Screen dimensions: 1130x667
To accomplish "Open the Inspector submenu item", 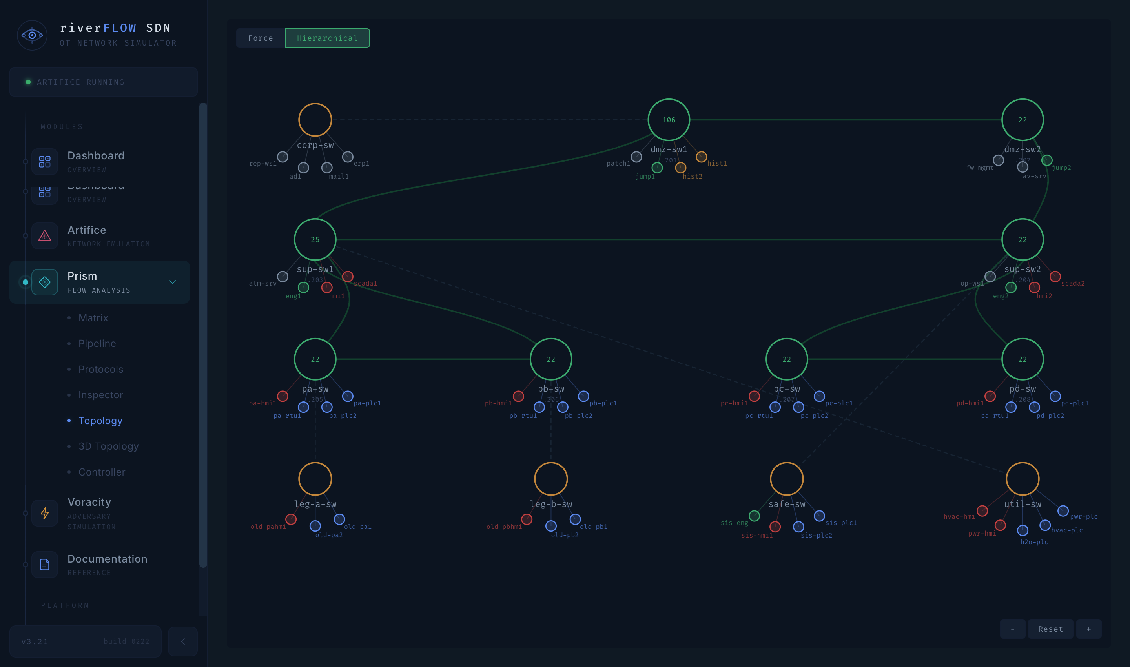I will pos(101,395).
